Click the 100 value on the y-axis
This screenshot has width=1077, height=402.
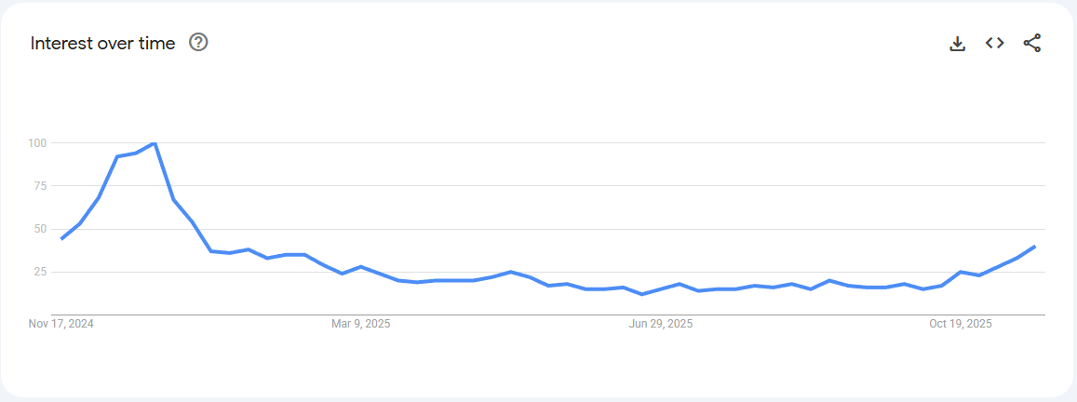pos(37,143)
